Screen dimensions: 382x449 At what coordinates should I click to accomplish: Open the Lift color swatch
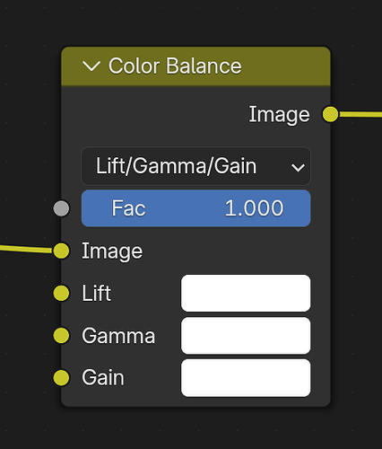246,294
